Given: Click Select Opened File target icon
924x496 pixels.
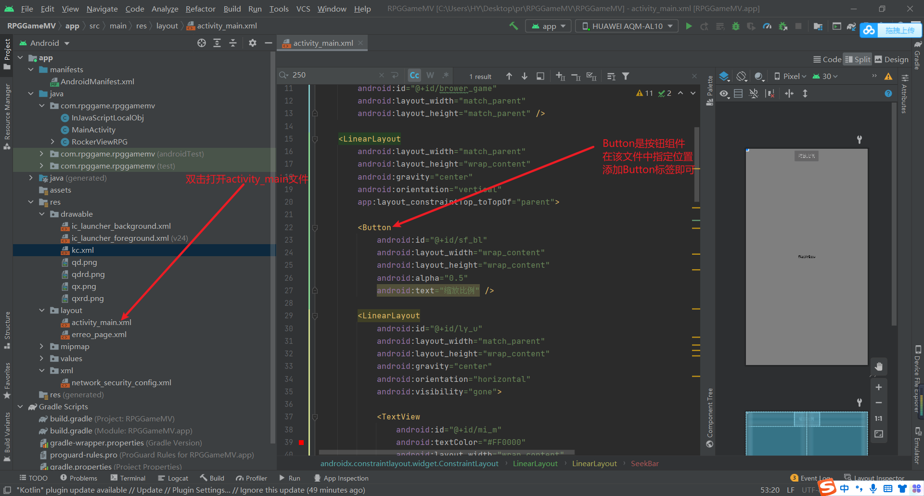Looking at the screenshot, I should click(202, 43).
